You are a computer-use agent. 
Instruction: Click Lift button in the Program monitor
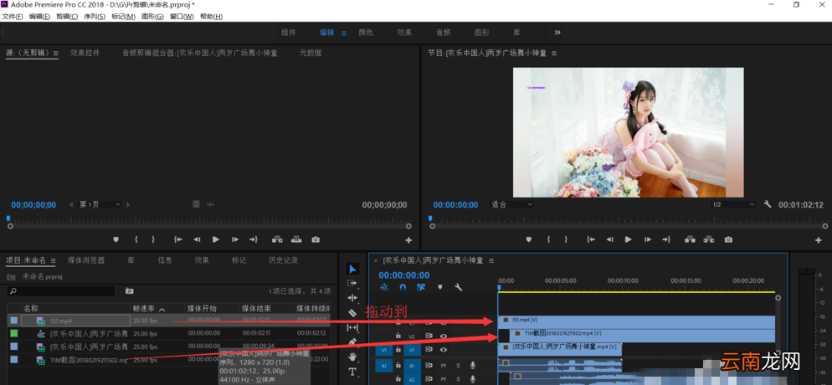[x=690, y=239]
